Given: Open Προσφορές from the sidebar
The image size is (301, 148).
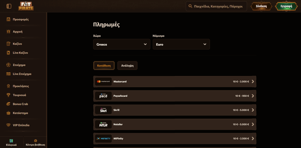Looking at the screenshot, I should pyautogui.click(x=21, y=19).
